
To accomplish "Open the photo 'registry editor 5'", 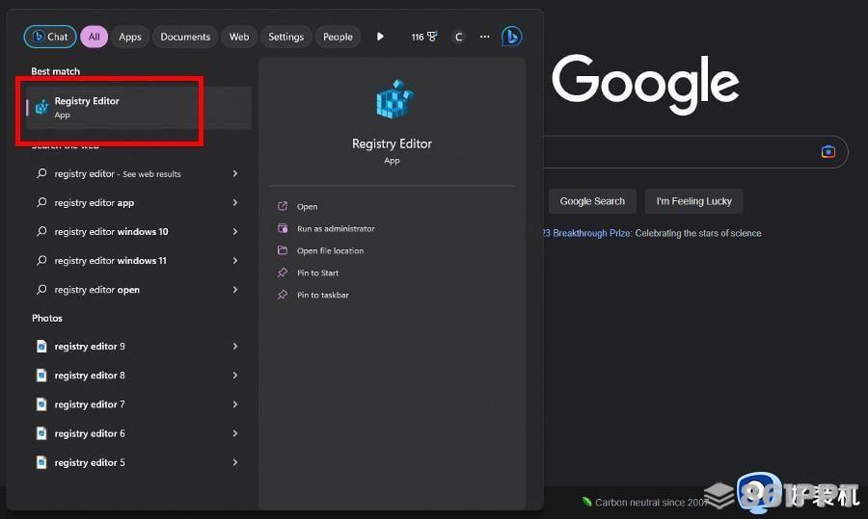I will (x=138, y=462).
